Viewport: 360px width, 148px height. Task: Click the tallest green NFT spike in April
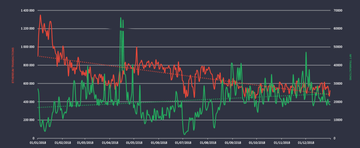121,18
